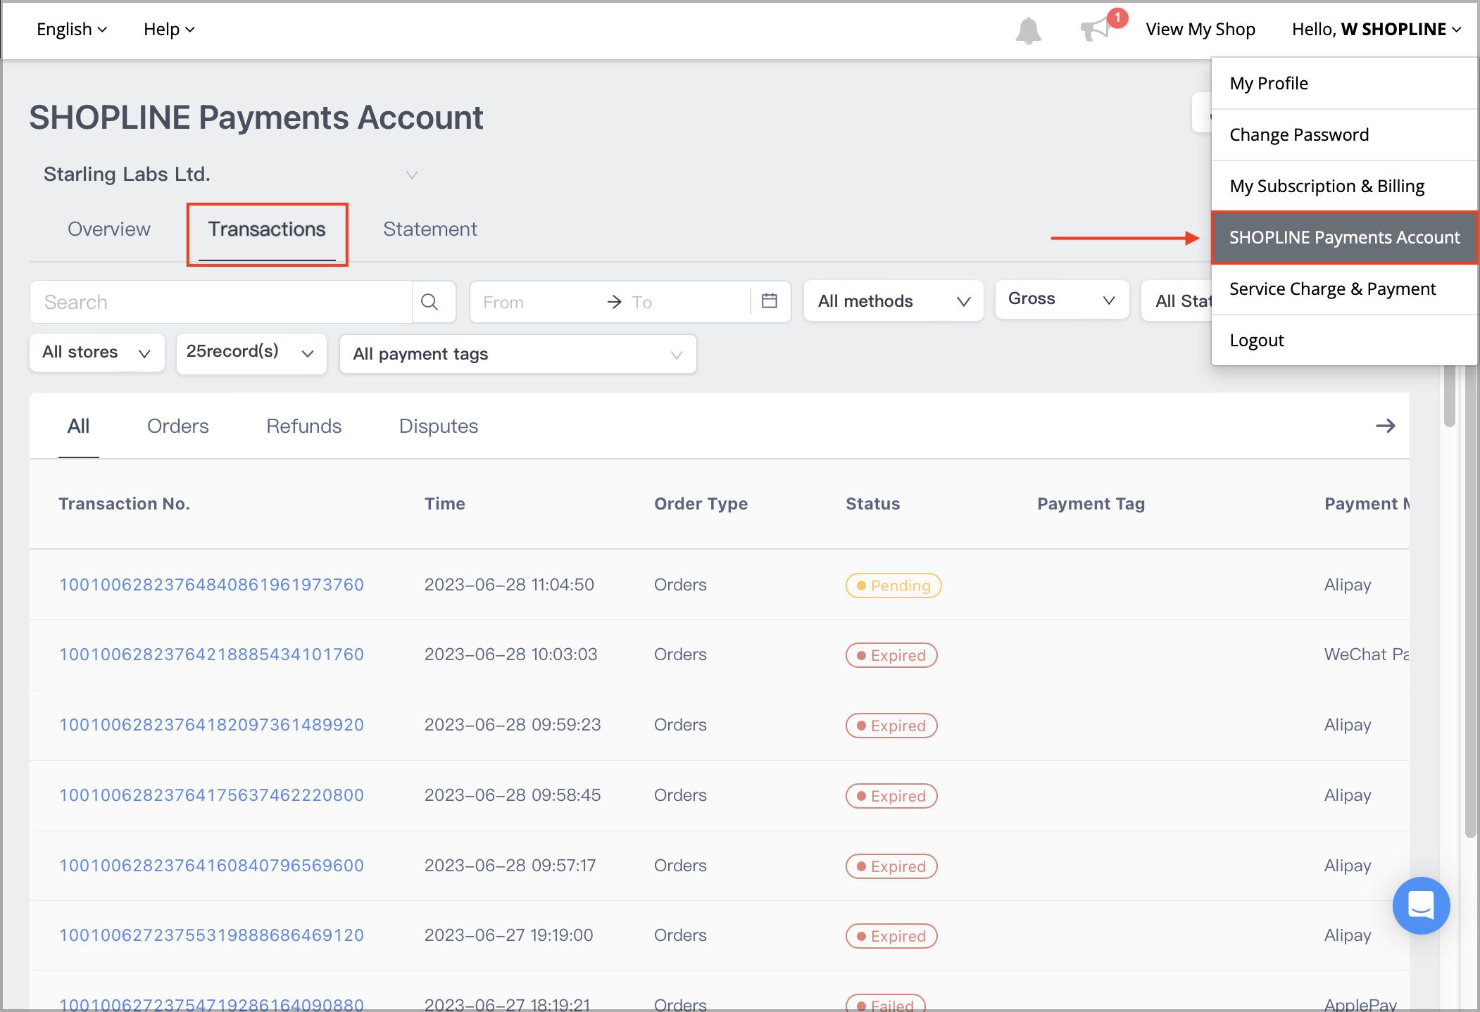Click the Time column header
The image size is (1480, 1012).
tap(445, 504)
